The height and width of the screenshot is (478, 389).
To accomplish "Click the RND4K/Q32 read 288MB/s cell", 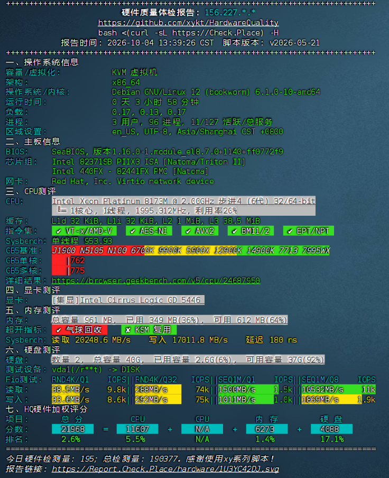I will coord(158,390).
